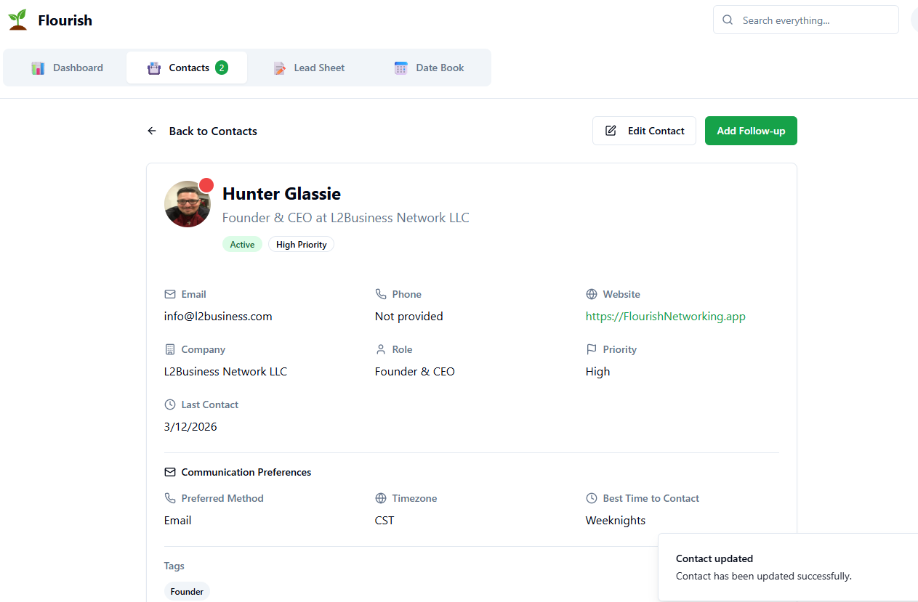Click the phone icon beside Phone label
This screenshot has height=602, width=918.
(381, 294)
